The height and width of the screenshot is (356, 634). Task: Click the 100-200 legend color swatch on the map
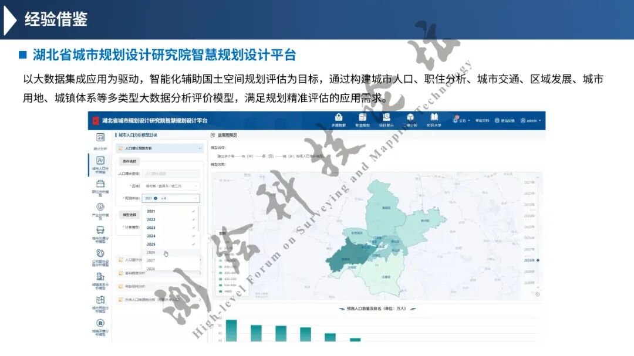(220, 261)
